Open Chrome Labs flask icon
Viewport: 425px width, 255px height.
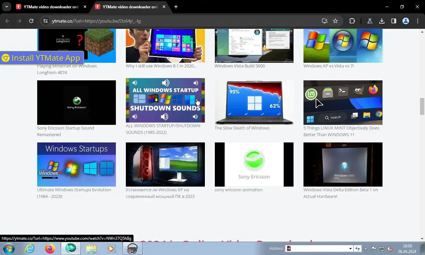pos(370,21)
